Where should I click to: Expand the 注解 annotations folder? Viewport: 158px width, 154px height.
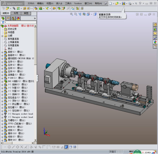tap(2, 36)
